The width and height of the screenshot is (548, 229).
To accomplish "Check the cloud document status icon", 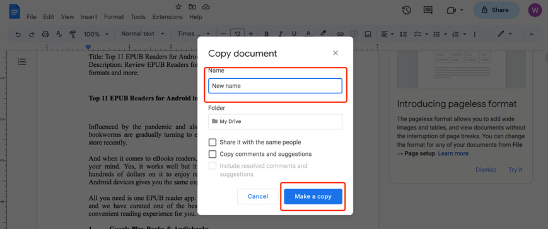I will click(206, 7).
